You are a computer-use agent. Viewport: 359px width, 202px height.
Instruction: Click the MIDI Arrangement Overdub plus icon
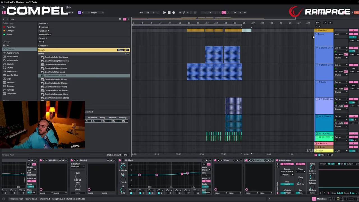pyautogui.click(x=180, y=13)
